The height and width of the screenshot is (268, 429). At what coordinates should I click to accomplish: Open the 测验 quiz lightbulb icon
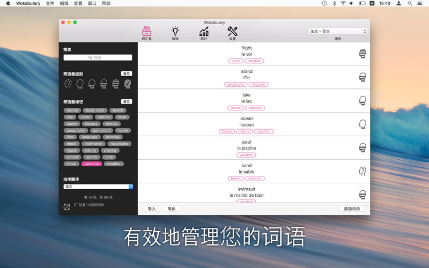pos(175,33)
